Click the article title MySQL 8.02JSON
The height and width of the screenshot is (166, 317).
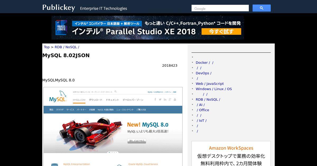click(66, 55)
